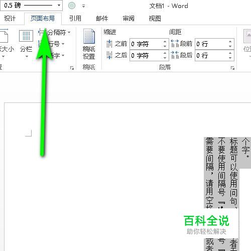Click the vertical text 标题可以使用问句
This screenshot has height=251, width=251.
233,171
